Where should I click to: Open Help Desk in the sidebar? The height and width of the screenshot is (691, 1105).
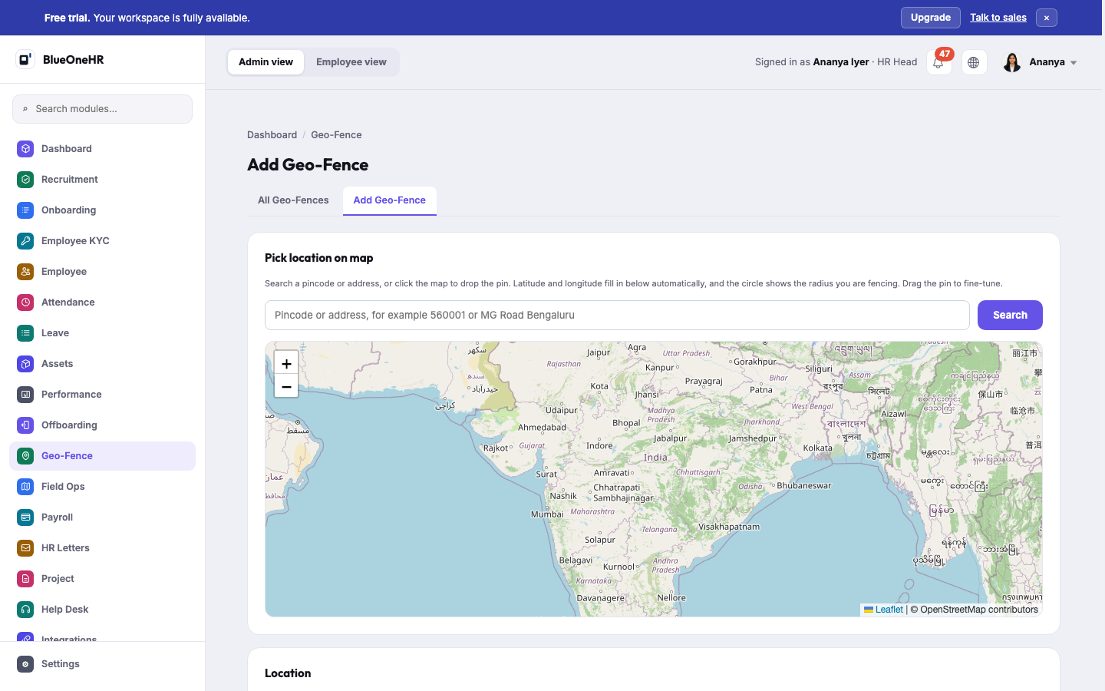102,610
